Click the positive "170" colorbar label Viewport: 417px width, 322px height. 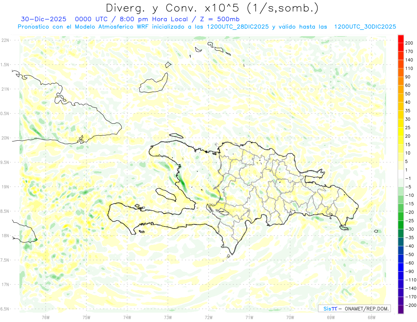click(x=409, y=52)
